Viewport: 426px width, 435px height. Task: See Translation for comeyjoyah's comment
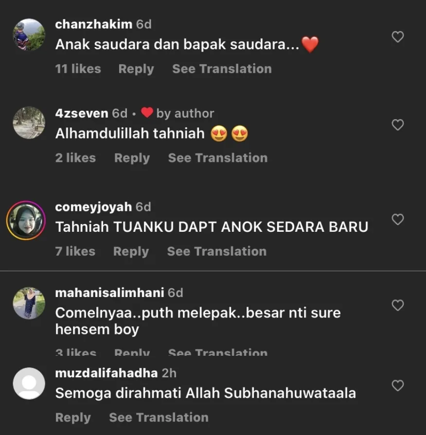tap(217, 251)
